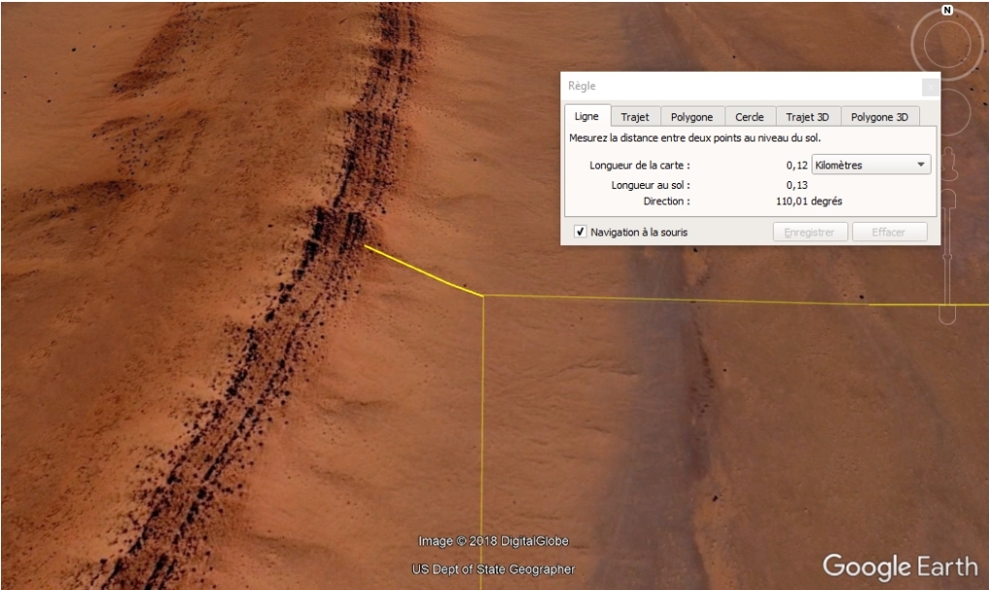Select the Ligne tab
The image size is (989, 590).
point(587,117)
